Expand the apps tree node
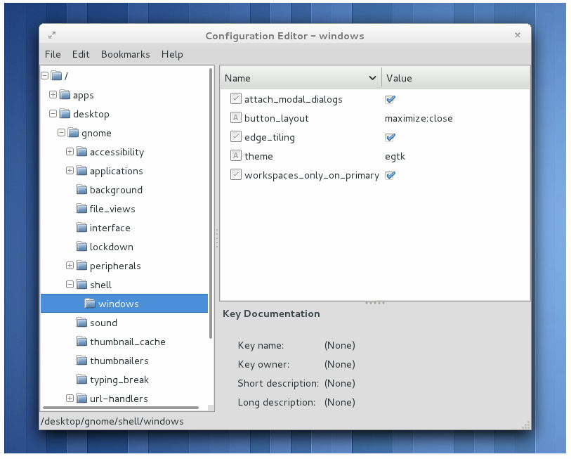 pyautogui.click(x=53, y=95)
